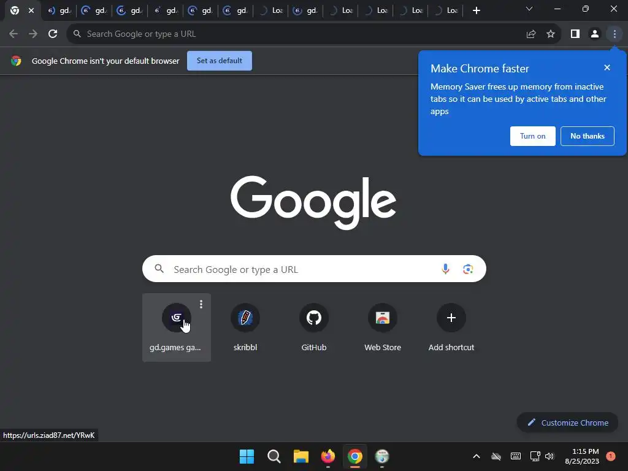Open the share this page icon
628x471 pixels.
point(531,34)
